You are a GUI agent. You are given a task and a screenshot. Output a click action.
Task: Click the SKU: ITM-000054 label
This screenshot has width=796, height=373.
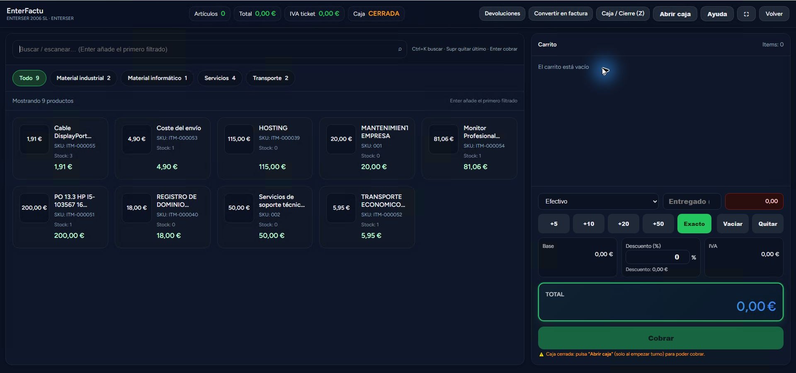484,146
